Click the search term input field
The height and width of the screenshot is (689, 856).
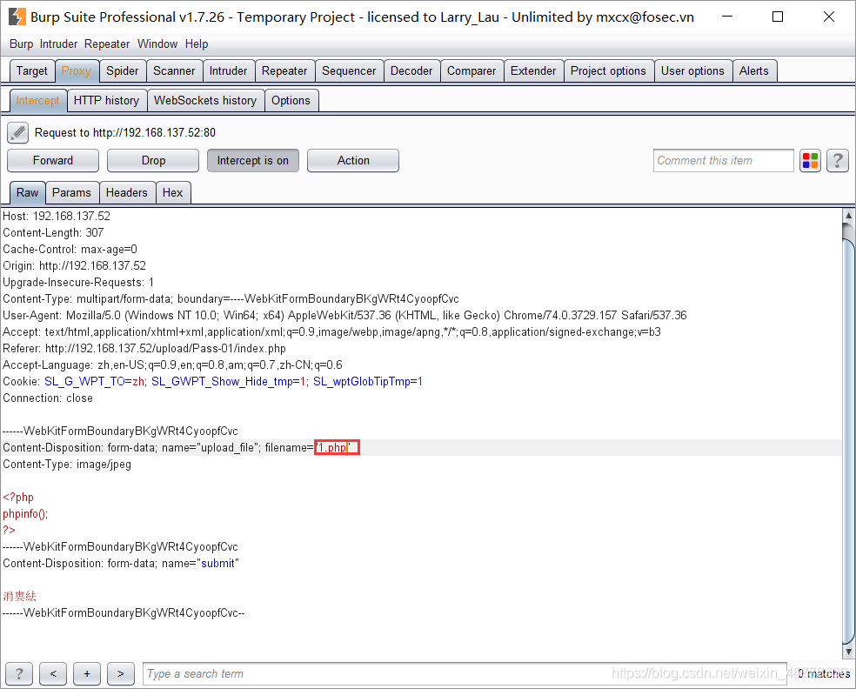point(464,673)
